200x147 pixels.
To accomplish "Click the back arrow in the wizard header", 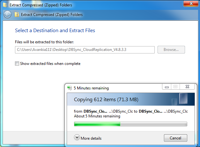I will (7, 15).
